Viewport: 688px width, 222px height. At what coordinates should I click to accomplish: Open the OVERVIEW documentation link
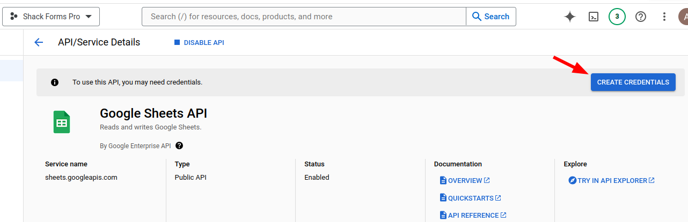465,181
